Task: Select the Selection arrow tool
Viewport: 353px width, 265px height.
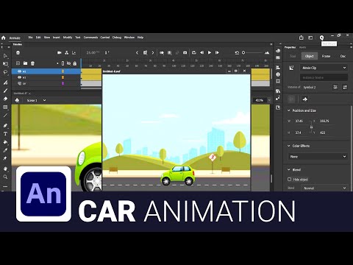Action: point(5,56)
